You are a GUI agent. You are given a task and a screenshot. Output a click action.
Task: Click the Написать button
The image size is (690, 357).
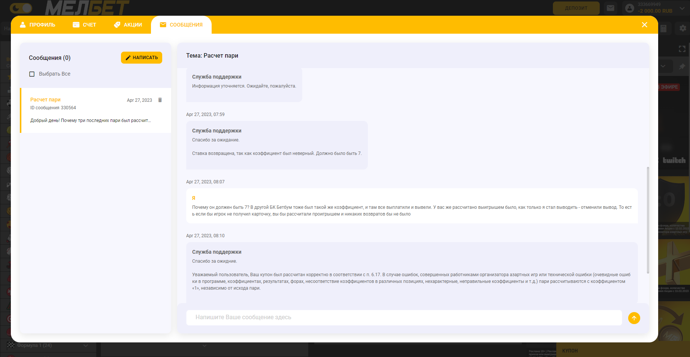coord(142,58)
